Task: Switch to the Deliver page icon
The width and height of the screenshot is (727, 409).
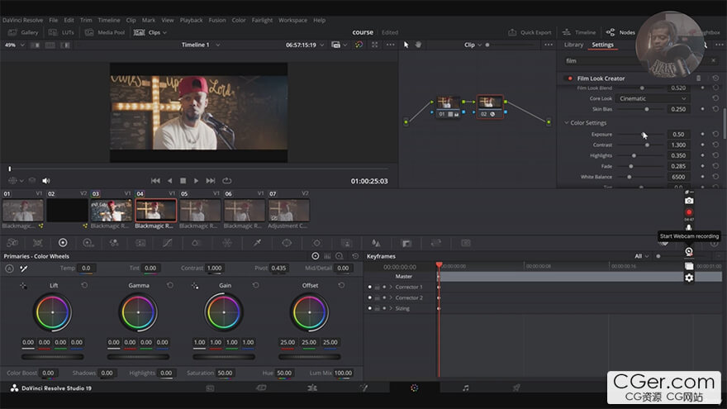Action: [516, 388]
